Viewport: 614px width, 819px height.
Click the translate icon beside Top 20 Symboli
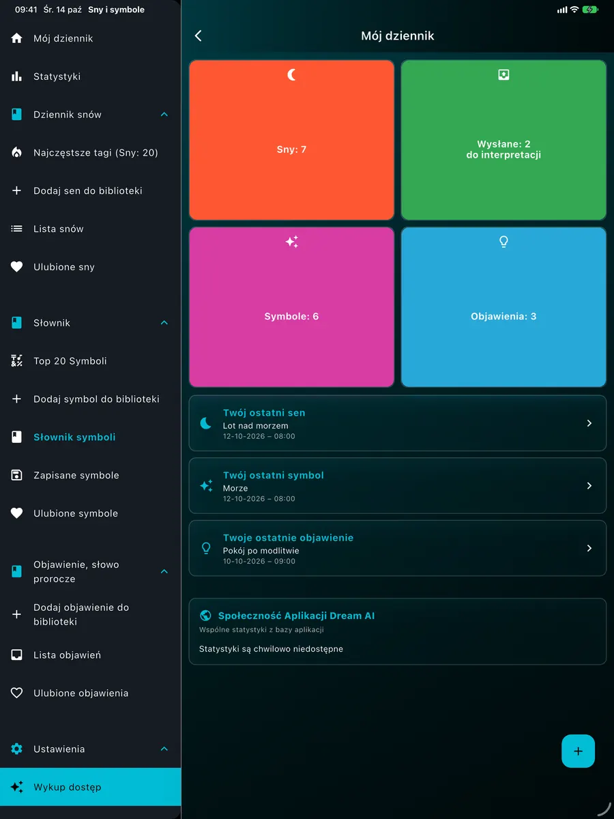point(17,361)
